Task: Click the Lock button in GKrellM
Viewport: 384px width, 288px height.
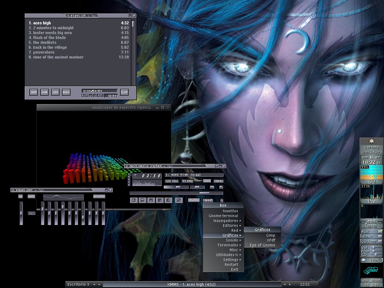Action: tap(365, 280)
